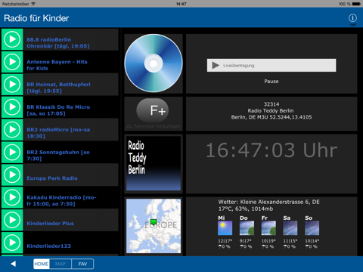This screenshot has height=272, width=363.
Task: Select the Sa weather forecast icon
Action: point(290,228)
